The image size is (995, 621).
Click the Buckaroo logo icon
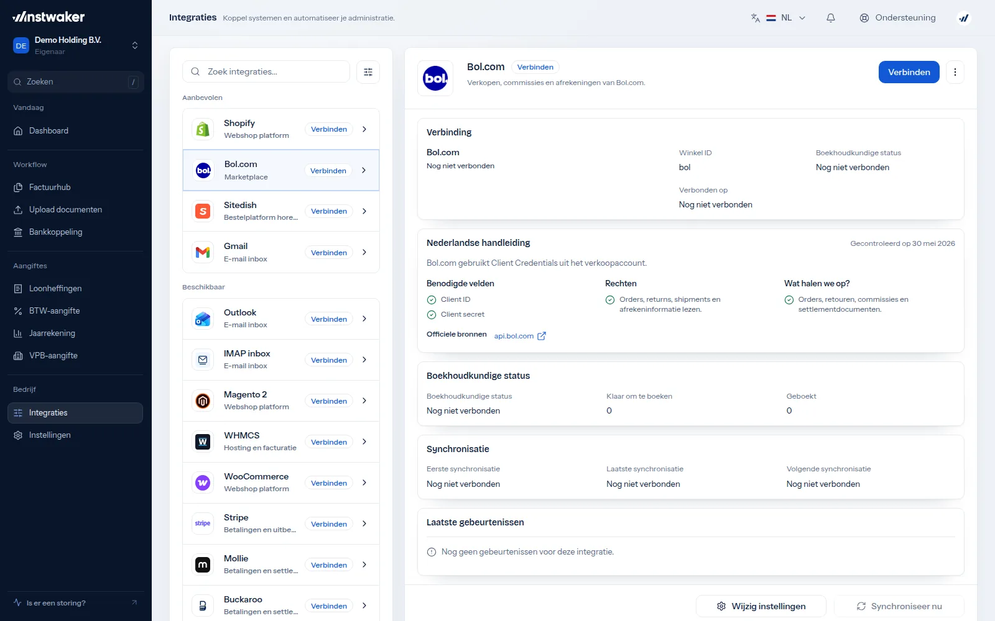point(203,605)
